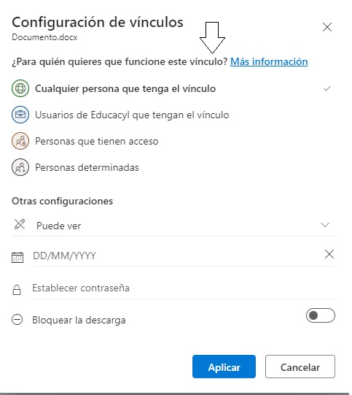Click the DD/MM/YYYY expiration date field

(x=177, y=256)
